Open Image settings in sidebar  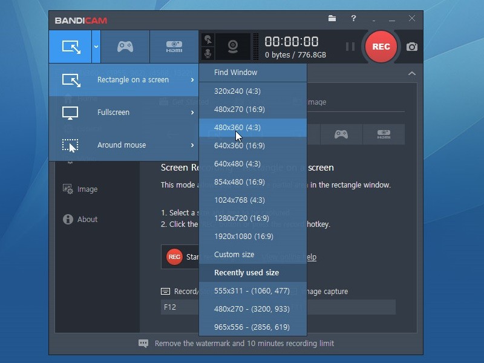87,189
